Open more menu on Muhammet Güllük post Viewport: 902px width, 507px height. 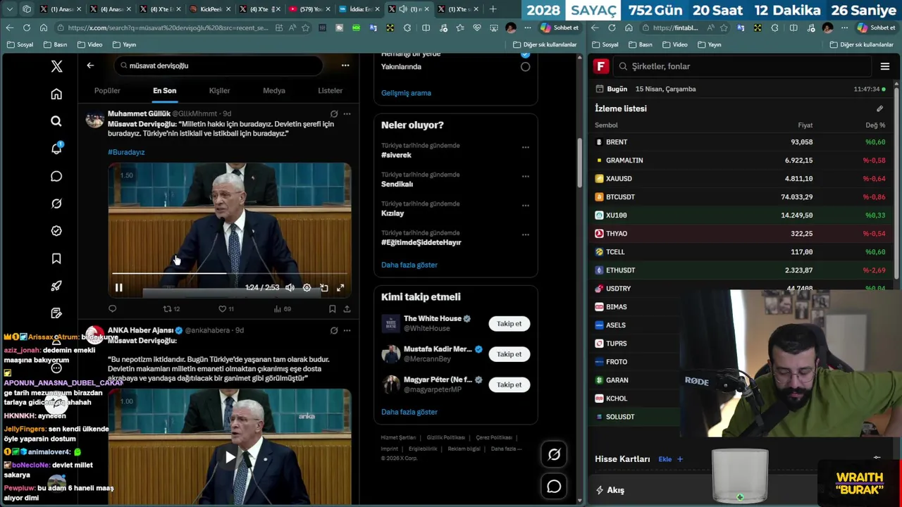click(x=347, y=113)
